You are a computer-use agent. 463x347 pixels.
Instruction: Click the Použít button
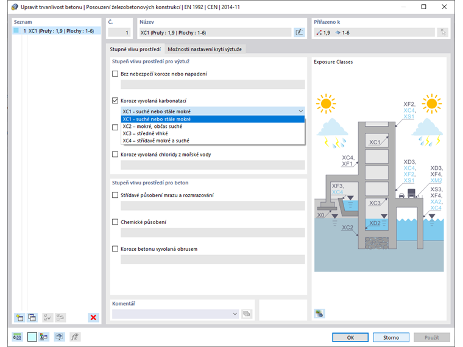432,337
